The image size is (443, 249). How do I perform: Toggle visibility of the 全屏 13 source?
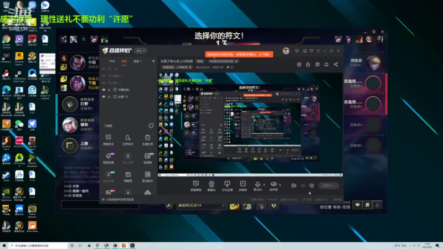(x=104, y=96)
